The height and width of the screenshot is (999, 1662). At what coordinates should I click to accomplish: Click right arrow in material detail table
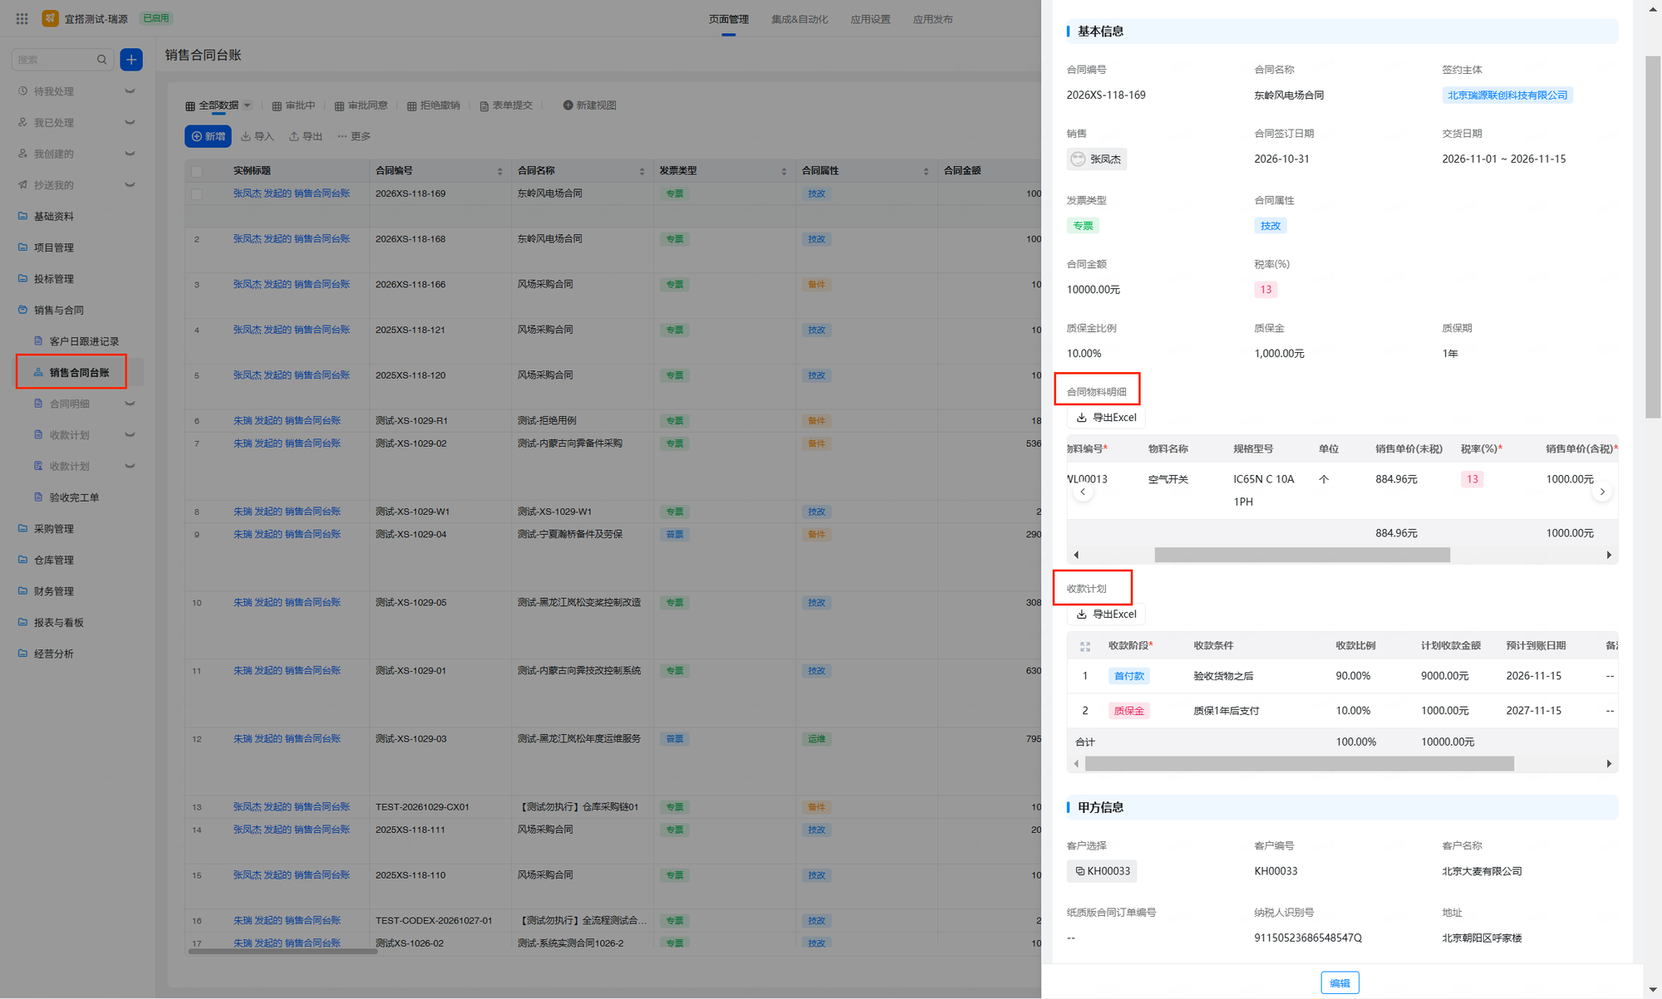[x=1602, y=492]
